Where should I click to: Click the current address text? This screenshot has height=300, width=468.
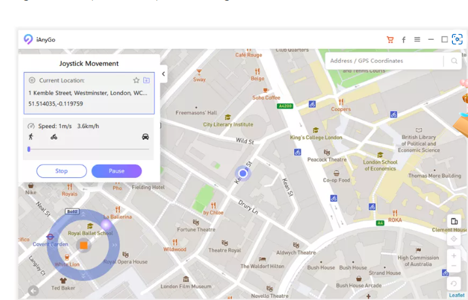88,93
